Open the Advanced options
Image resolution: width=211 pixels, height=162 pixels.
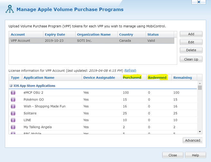192,140
